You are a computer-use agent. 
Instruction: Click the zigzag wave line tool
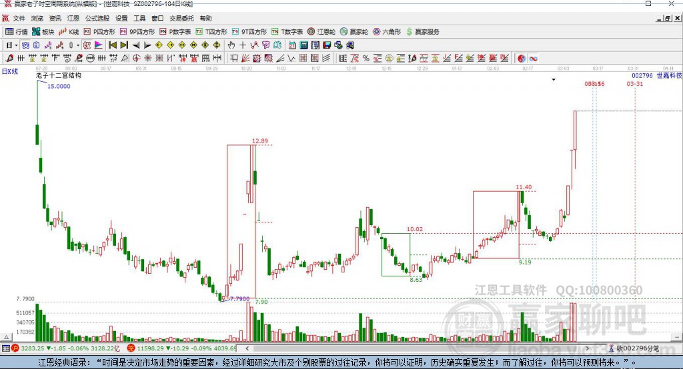click(291, 59)
